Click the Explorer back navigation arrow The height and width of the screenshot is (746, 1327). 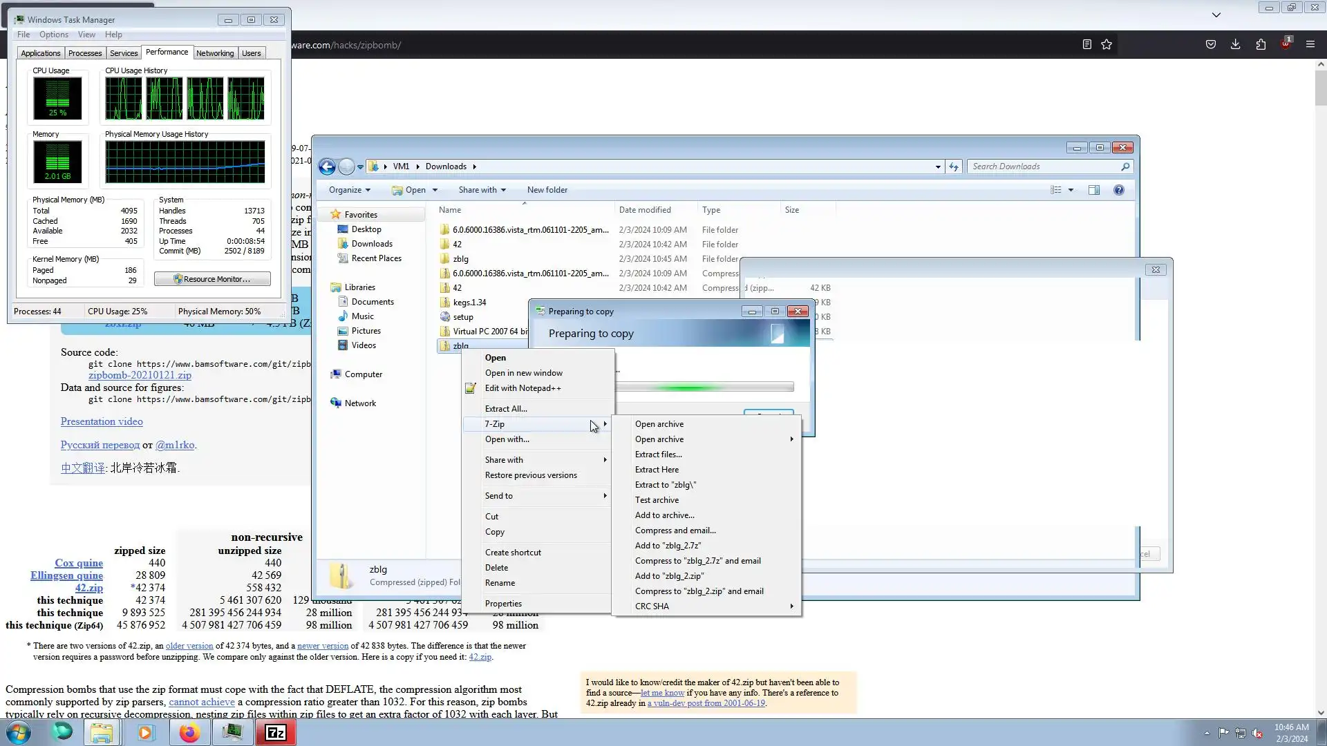(x=327, y=166)
